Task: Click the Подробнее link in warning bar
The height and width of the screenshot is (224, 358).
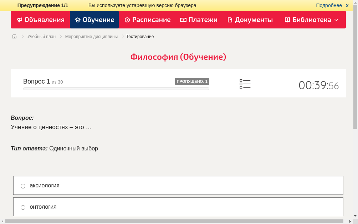Action: tap(329, 5)
